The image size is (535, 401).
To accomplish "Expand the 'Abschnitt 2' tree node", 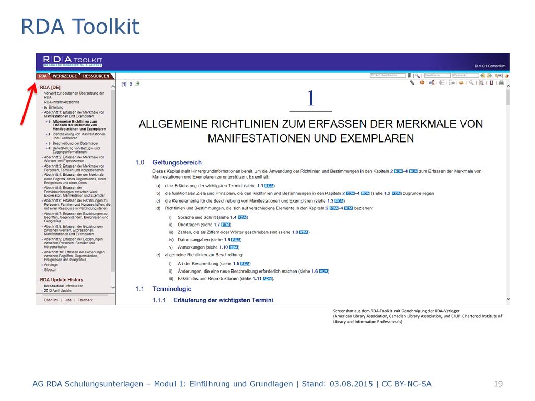I will coord(42,157).
